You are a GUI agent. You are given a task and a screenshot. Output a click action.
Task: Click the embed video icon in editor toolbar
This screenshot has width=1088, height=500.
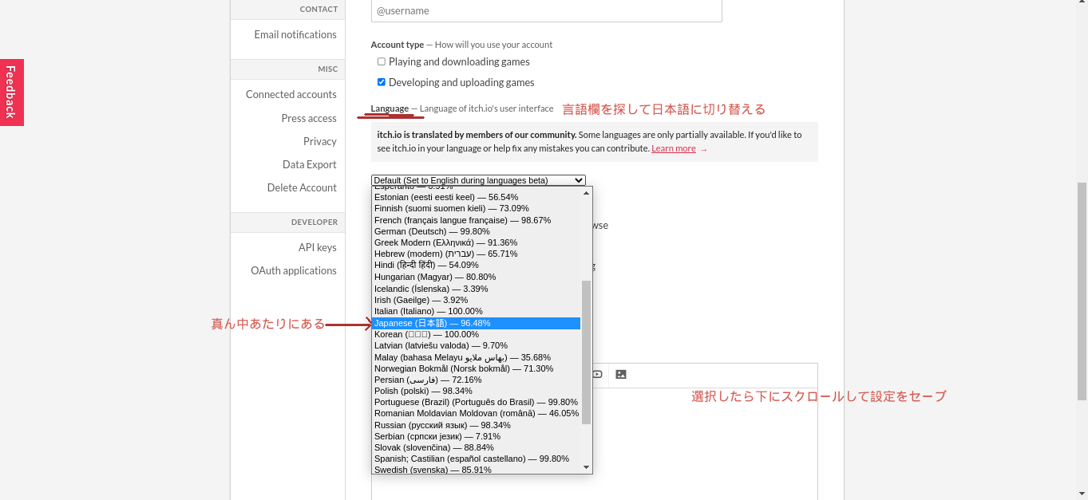pos(597,374)
